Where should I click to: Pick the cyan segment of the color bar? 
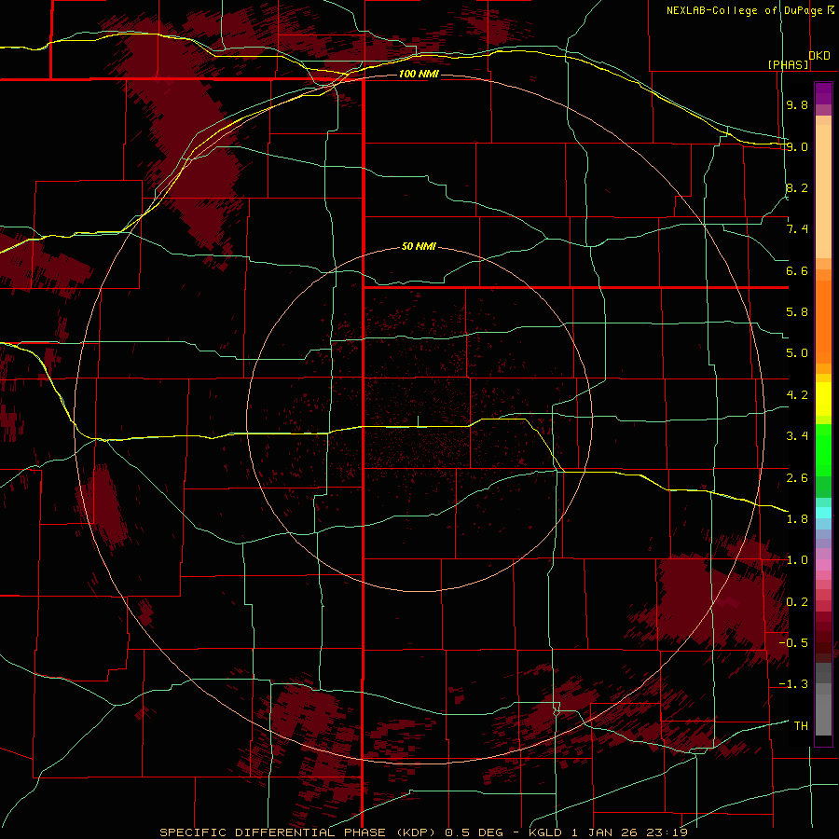point(823,513)
